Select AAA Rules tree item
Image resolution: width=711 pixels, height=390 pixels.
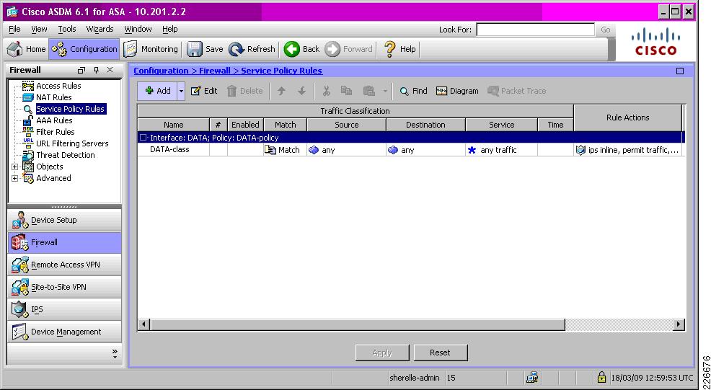54,120
